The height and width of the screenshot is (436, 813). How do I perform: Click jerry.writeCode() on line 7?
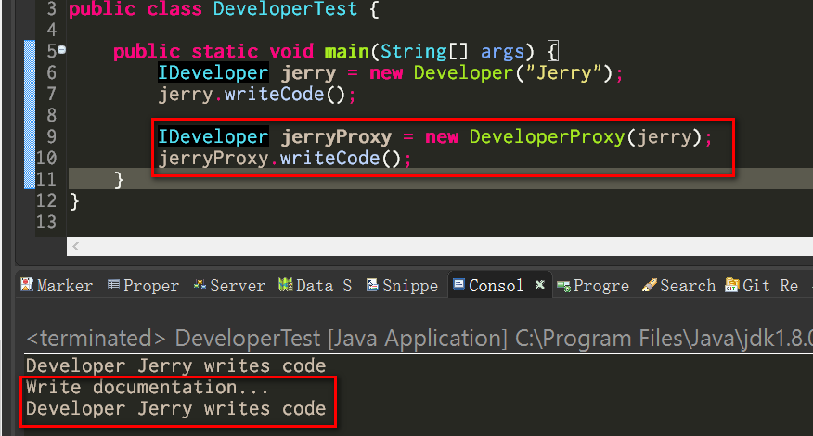252,95
